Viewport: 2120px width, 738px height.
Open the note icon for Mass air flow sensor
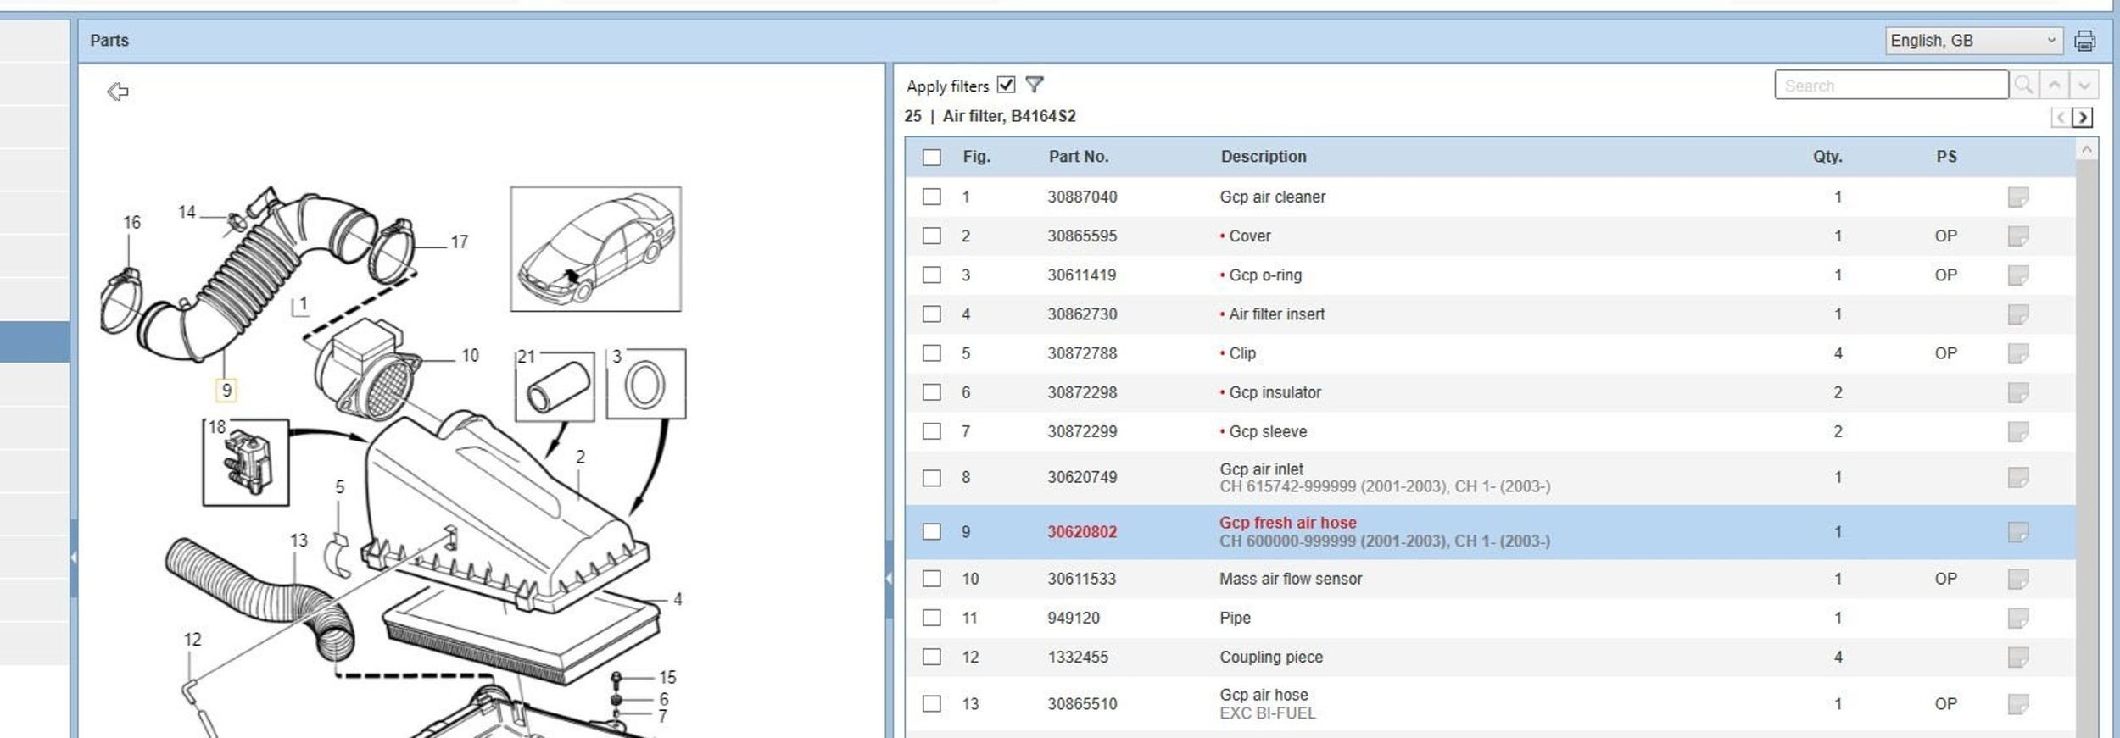(2017, 579)
